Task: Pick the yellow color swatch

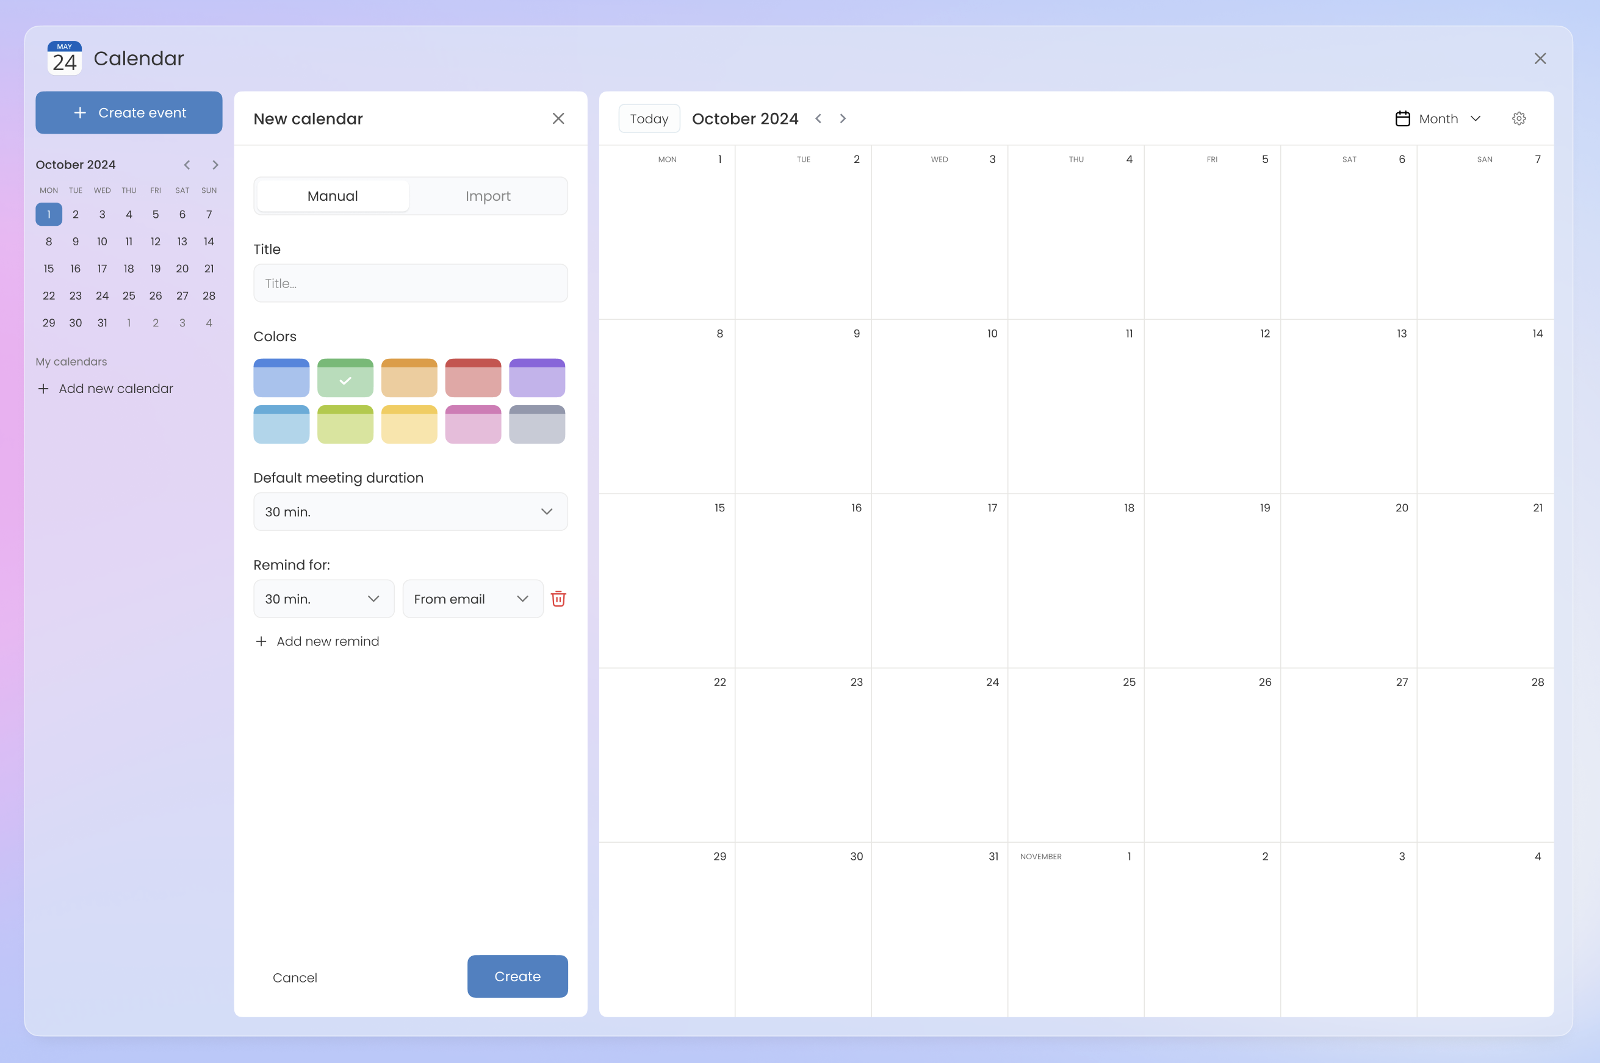Action: click(x=409, y=424)
